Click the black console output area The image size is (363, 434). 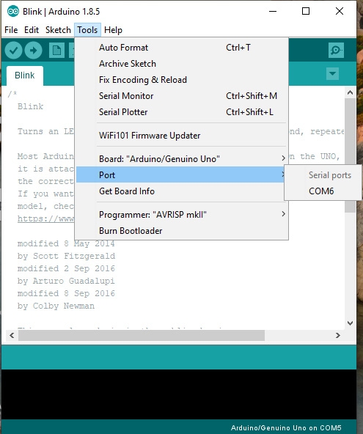[x=179, y=394]
